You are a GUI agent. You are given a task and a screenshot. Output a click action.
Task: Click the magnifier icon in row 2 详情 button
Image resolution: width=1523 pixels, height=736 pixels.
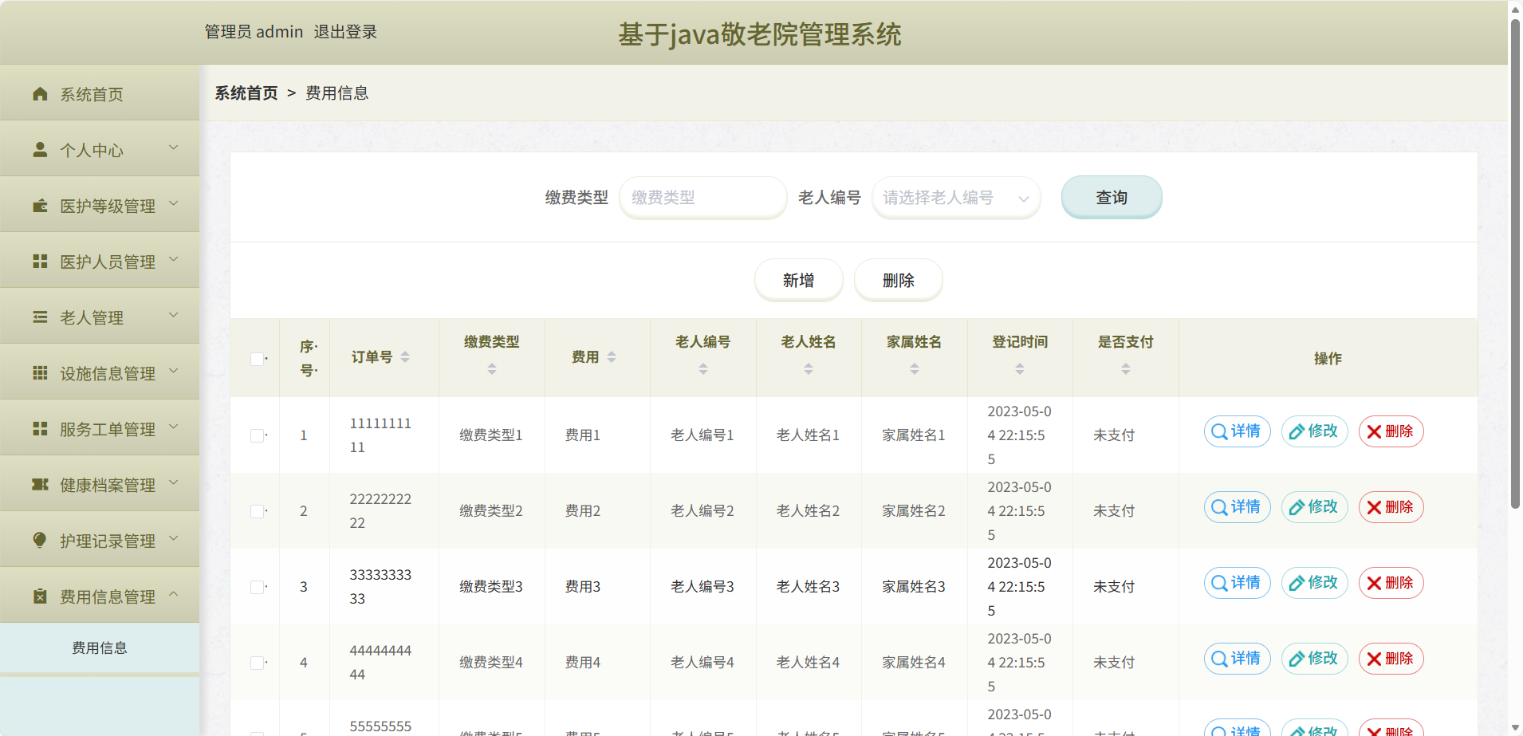point(1219,507)
